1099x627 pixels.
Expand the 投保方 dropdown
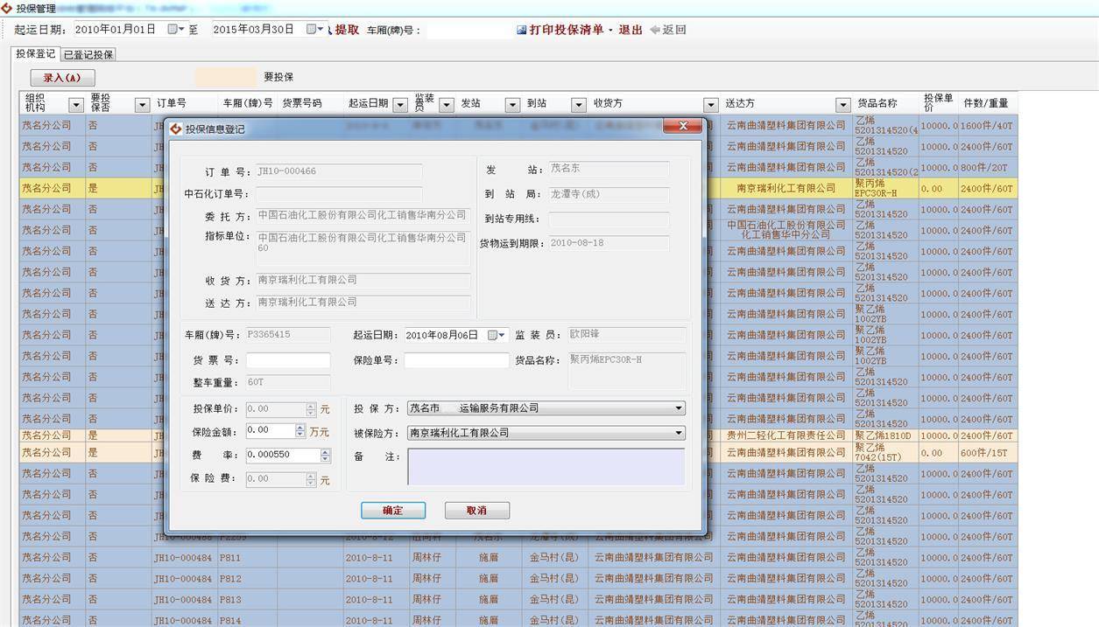point(678,408)
